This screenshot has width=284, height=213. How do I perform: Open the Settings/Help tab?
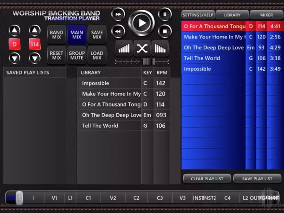(198, 15)
